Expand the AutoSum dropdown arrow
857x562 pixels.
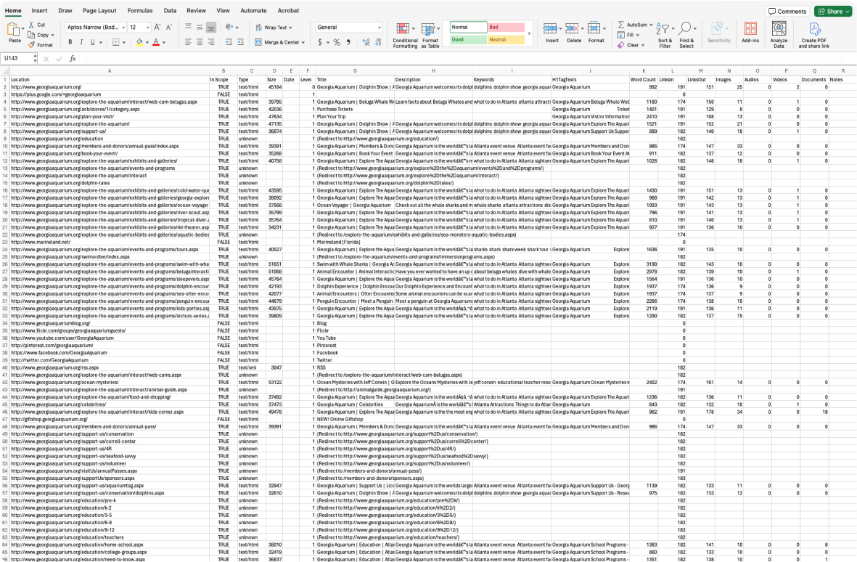[652, 25]
